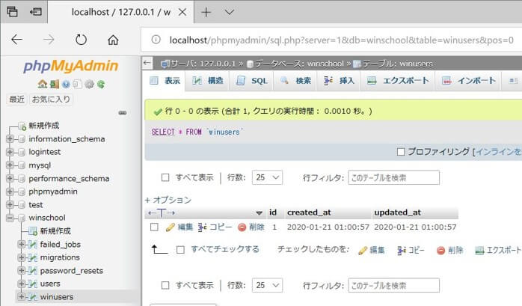Collapse navigation panel with left arrow icon
The image size is (522, 306).
[x=147, y=63]
